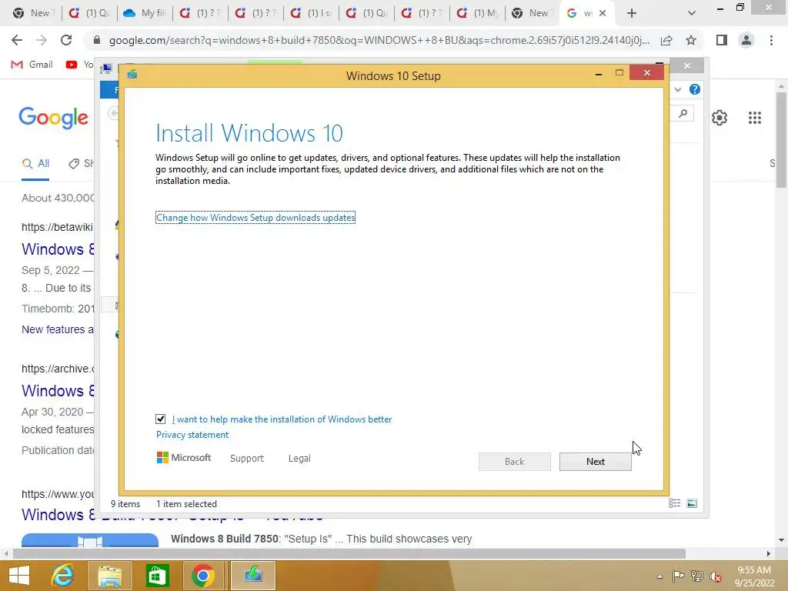This screenshot has height=591, width=788.
Task: Open Action Center flag icon
Action: point(678,576)
